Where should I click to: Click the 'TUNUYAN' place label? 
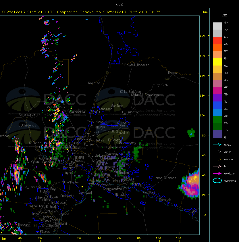61,224
